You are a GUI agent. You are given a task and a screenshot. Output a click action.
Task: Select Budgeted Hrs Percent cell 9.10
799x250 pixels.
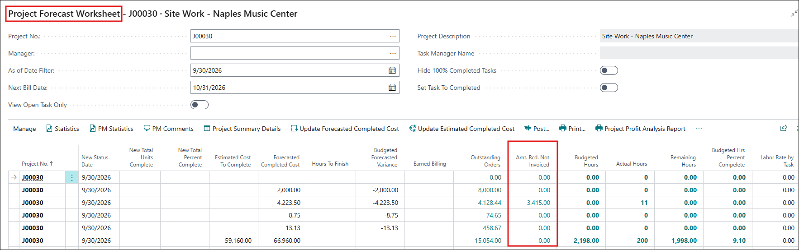[739, 241]
